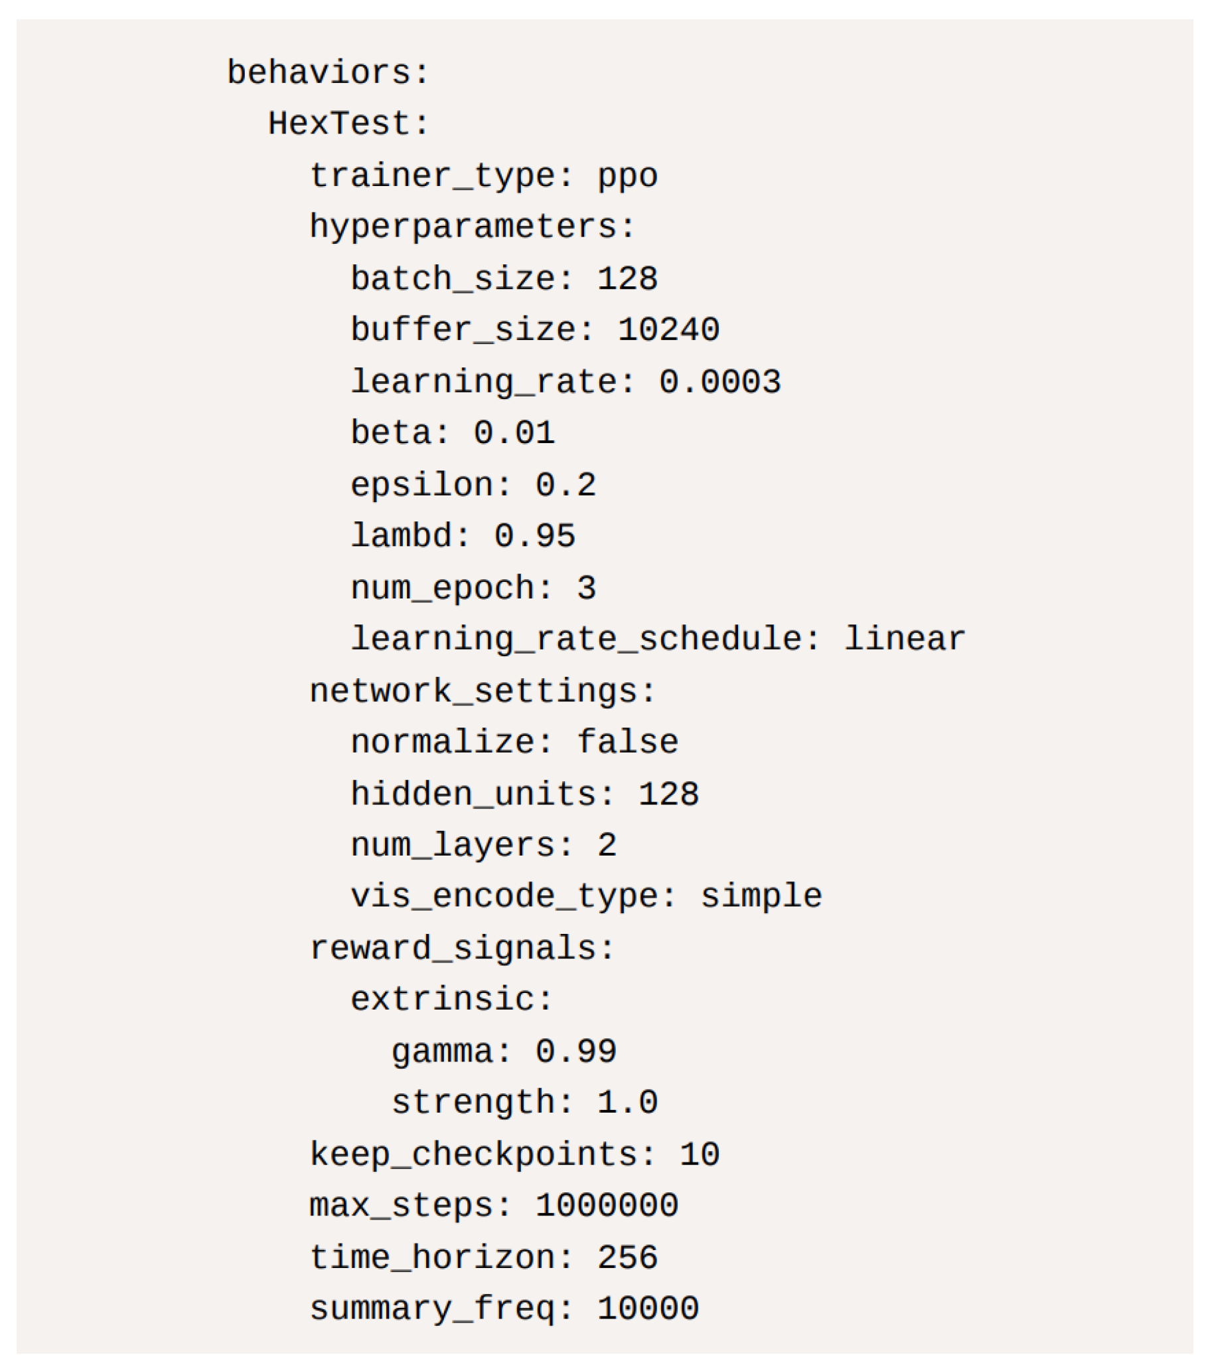The image size is (1208, 1371).
Task: Select the 'reward_signals:' section header
Action: [462, 949]
